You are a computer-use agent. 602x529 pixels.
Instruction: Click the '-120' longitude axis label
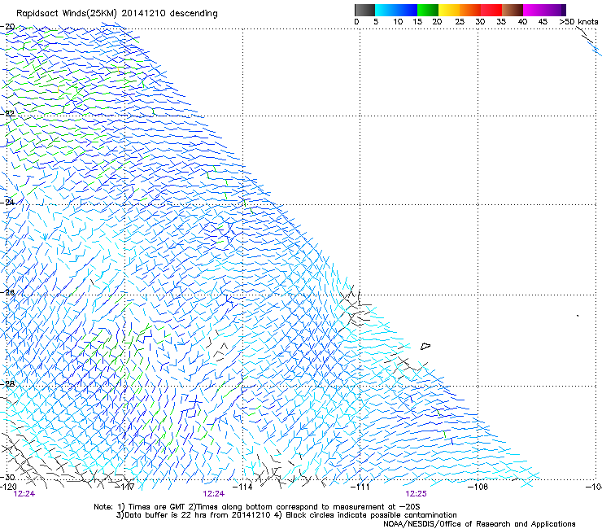click(x=8, y=487)
